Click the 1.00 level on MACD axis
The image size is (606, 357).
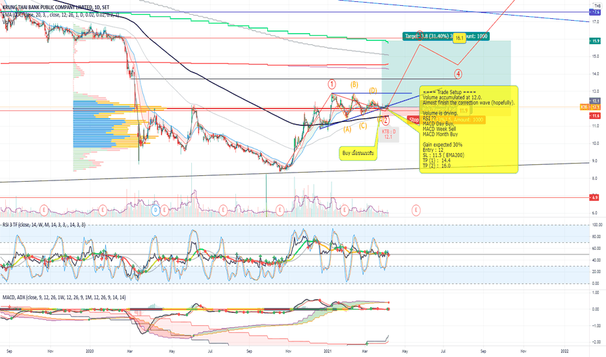point(596,293)
